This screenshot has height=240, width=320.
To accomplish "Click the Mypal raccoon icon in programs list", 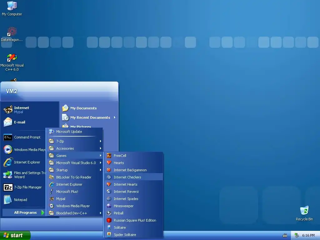I will click(52, 199).
